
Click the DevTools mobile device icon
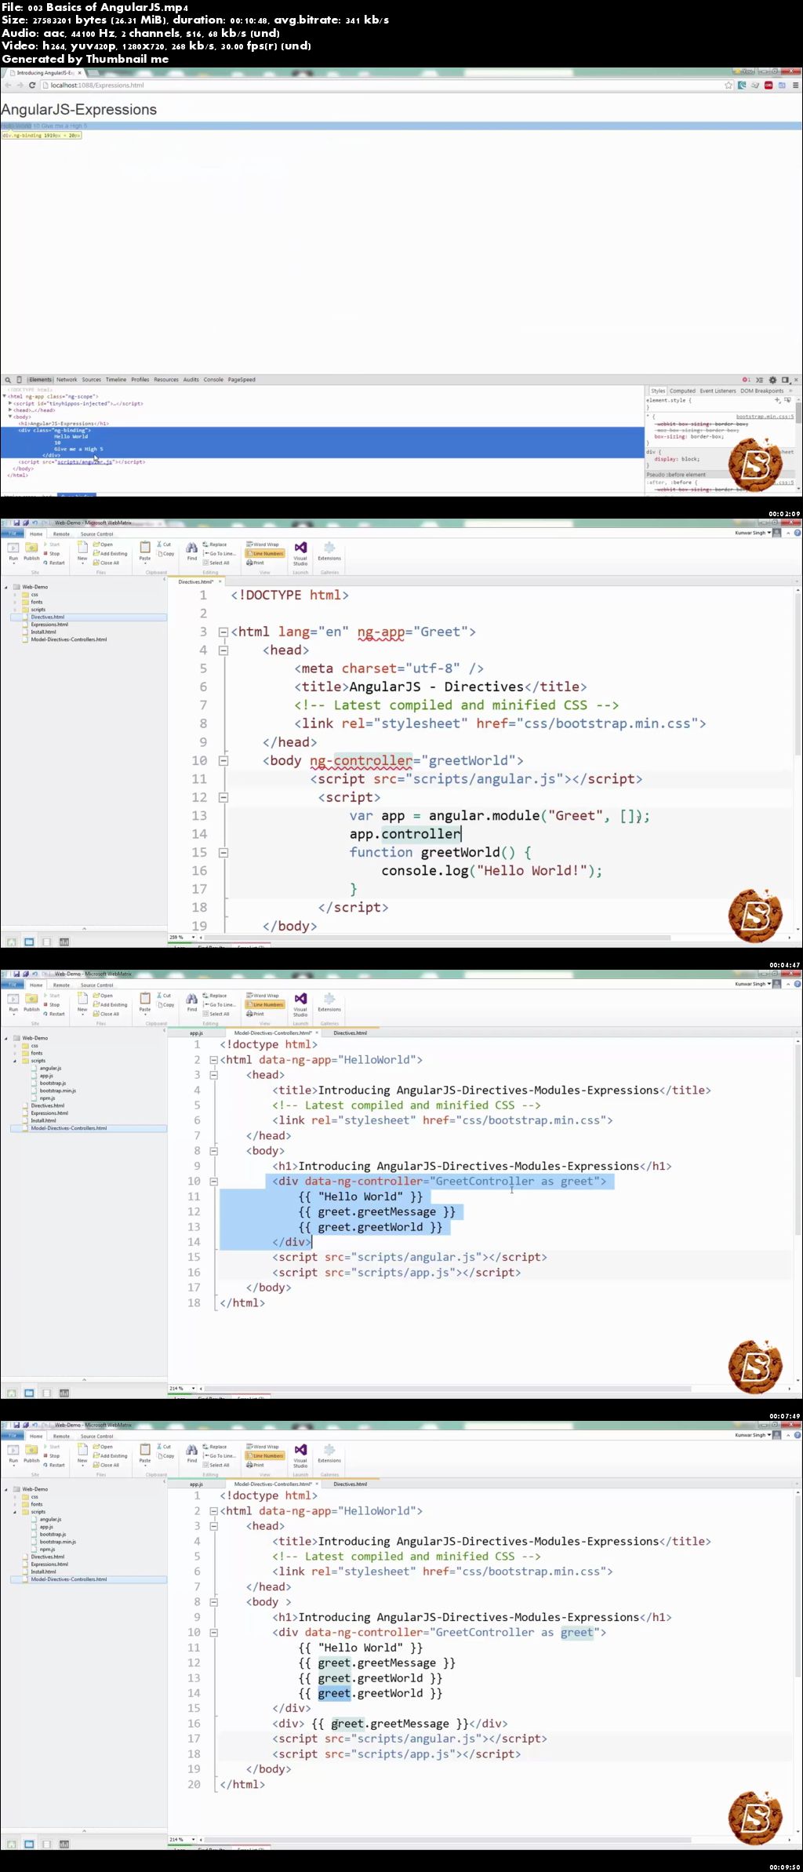[x=20, y=380]
